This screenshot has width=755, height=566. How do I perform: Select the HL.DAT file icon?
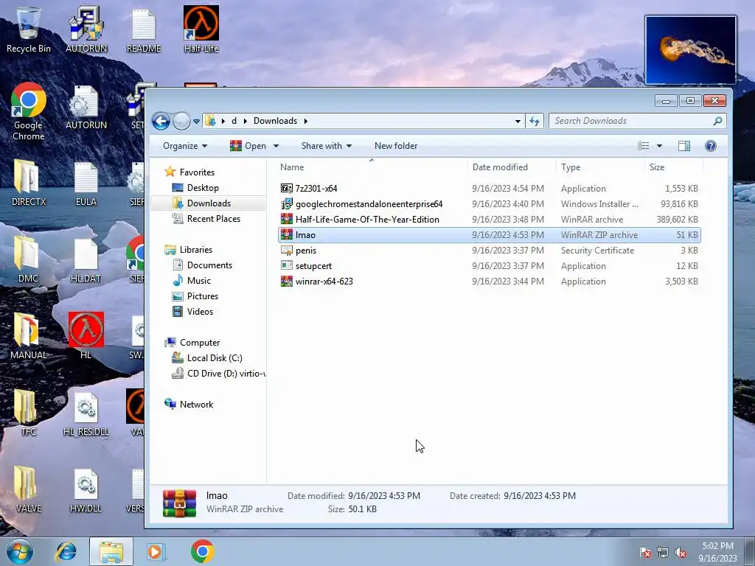[x=86, y=259]
